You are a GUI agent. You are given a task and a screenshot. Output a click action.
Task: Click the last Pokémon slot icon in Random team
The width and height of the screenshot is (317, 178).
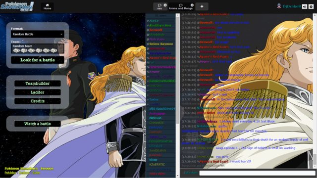pos(53,50)
